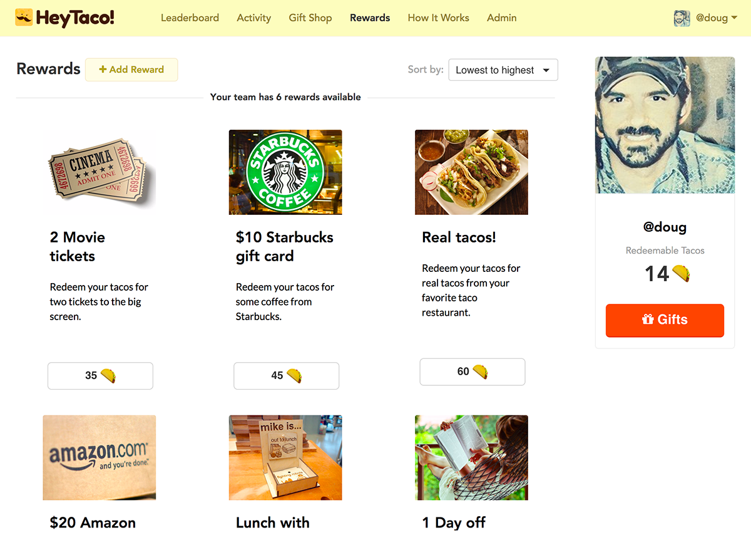
Task: Click the HeyTaco logo in header
Action: pyautogui.click(x=65, y=18)
